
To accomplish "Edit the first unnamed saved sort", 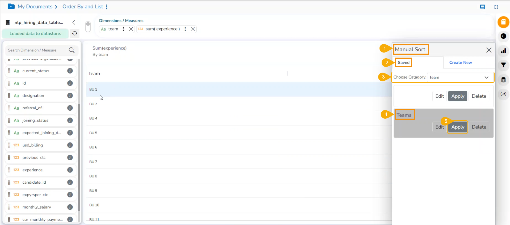I will 440,96.
